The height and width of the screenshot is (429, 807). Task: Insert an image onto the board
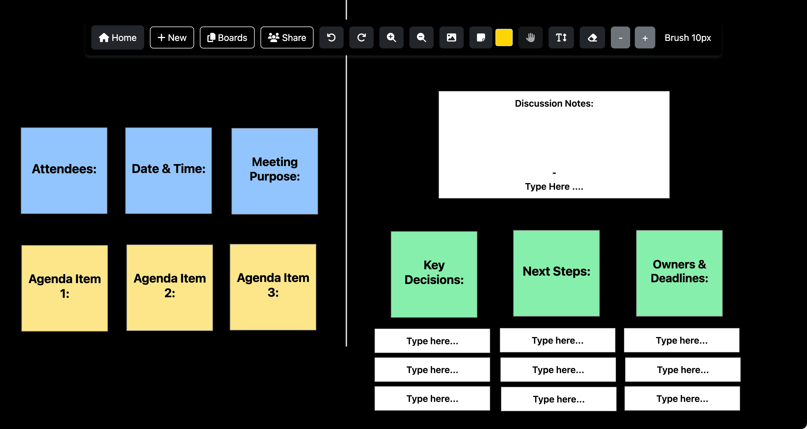tap(451, 37)
